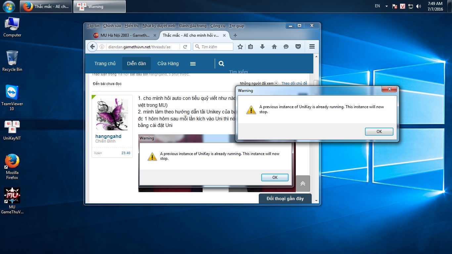Save page to Pocket icon
This screenshot has width=452, height=254.
click(298, 47)
